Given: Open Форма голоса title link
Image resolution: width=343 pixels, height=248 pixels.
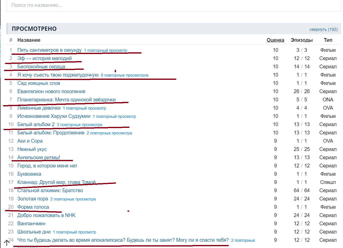Looking at the screenshot, I should 33,207.
